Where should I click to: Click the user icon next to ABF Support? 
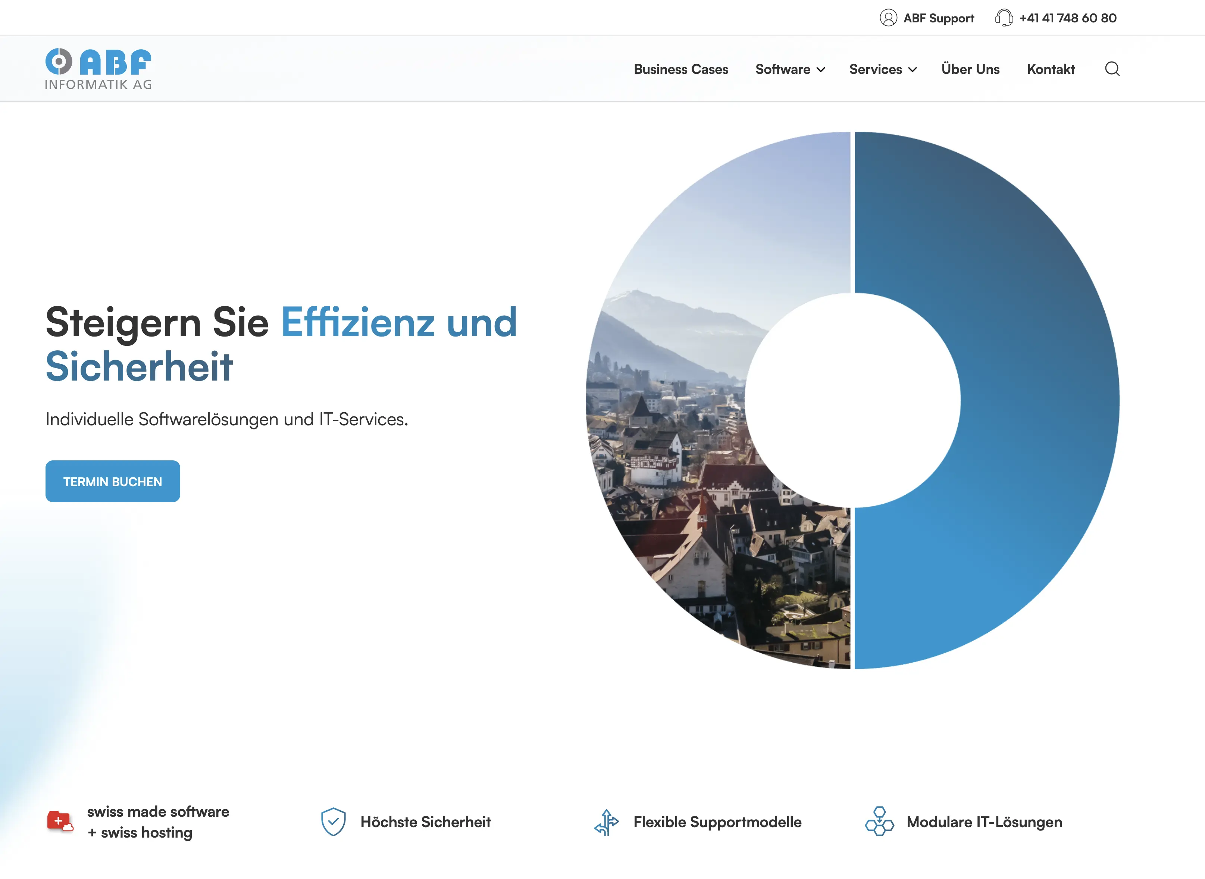coord(889,18)
